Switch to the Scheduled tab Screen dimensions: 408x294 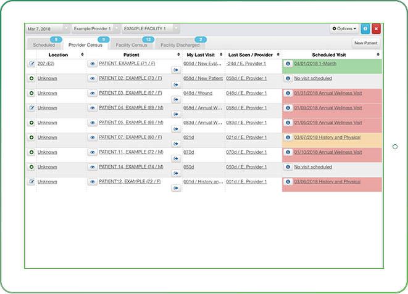[x=44, y=45]
